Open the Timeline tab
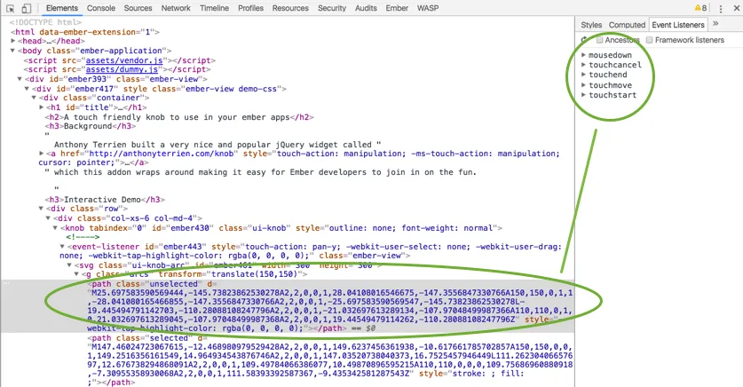Image resolution: width=743 pixels, height=387 pixels. [214, 8]
